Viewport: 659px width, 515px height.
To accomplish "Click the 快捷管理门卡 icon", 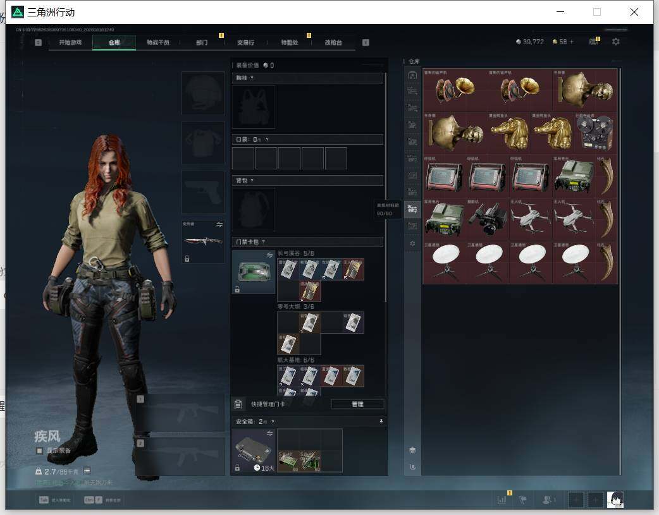I will pos(238,404).
